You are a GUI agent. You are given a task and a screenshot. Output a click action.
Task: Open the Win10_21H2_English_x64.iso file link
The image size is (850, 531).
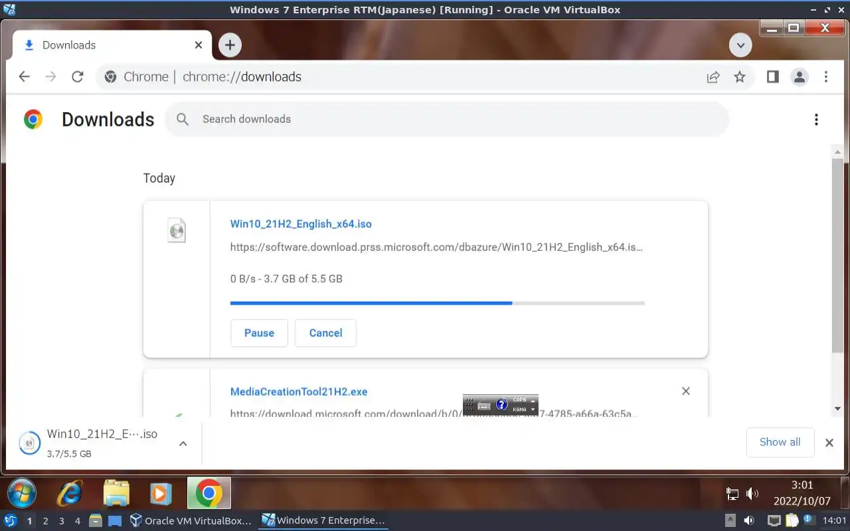pyautogui.click(x=301, y=224)
